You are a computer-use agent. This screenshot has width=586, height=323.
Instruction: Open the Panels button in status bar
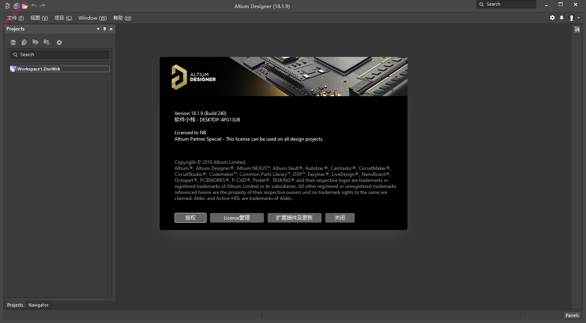click(x=572, y=315)
